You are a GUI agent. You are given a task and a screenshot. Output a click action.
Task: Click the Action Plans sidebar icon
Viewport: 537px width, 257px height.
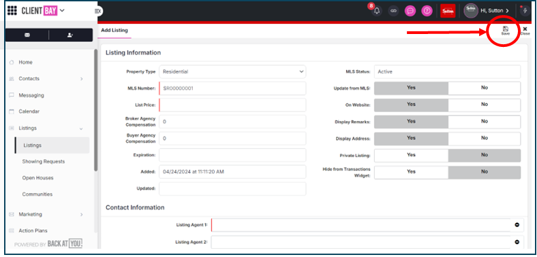pos(12,230)
